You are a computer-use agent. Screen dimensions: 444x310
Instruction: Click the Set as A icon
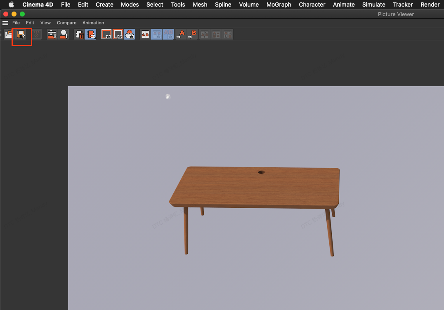pyautogui.click(x=180, y=34)
